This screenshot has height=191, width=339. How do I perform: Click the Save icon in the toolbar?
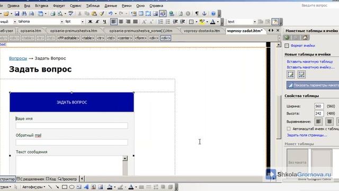click(17, 14)
